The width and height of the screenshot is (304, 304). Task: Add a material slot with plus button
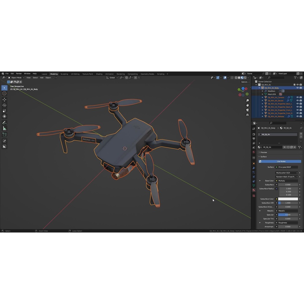[301, 134]
